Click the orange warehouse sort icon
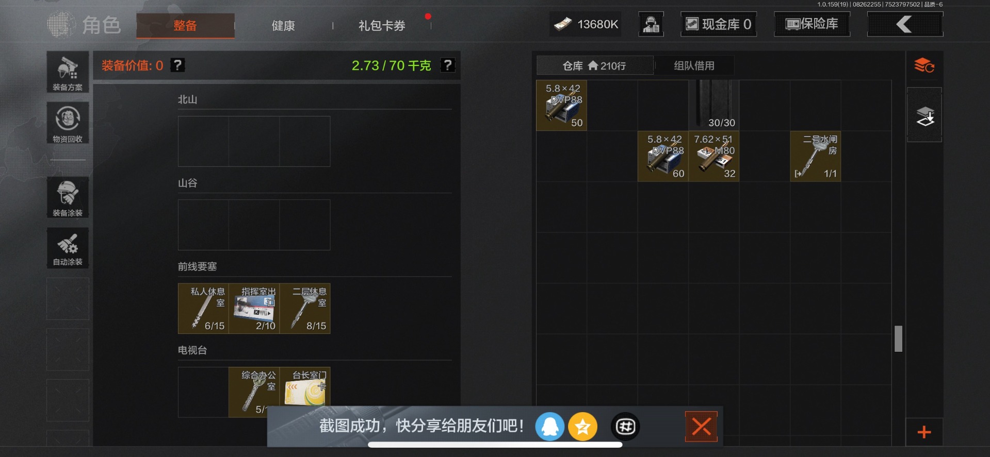The image size is (990, 457). pos(924,66)
